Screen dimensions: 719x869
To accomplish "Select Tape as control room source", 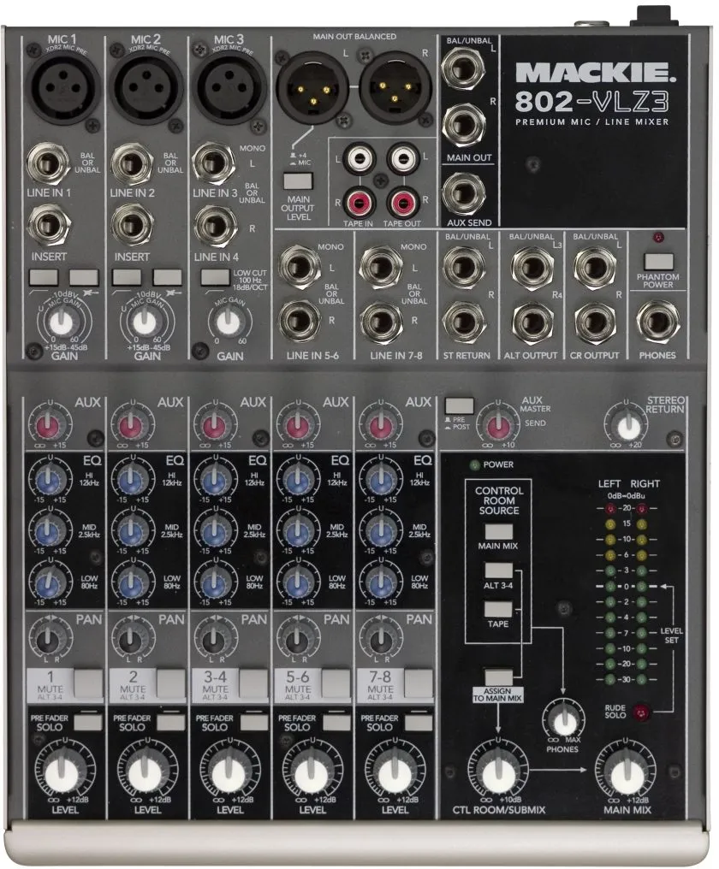I will click(x=499, y=610).
